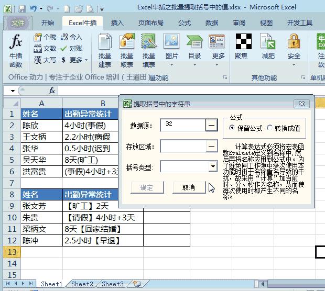This screenshot has width=325, height=291.
Task: Click the insert new worksheet tab icon
Action: (137, 284)
